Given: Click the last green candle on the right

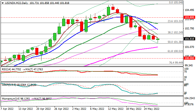Looking at the screenshot, I should click(x=158, y=39).
